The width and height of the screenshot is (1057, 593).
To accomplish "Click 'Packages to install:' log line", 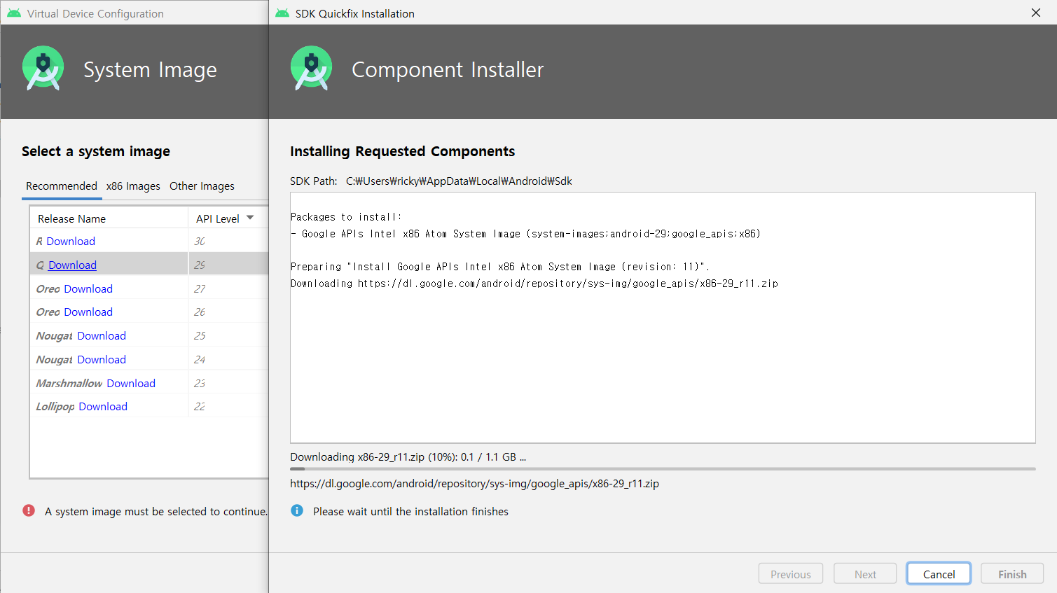I will tap(346, 217).
